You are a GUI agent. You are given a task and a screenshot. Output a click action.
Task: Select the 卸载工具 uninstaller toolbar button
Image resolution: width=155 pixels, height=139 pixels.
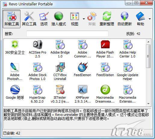point(12,19)
